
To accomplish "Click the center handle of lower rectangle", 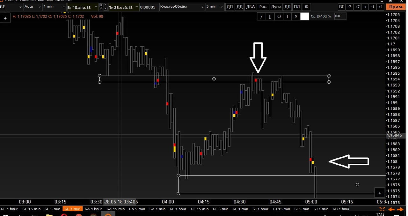I will 357,184.
